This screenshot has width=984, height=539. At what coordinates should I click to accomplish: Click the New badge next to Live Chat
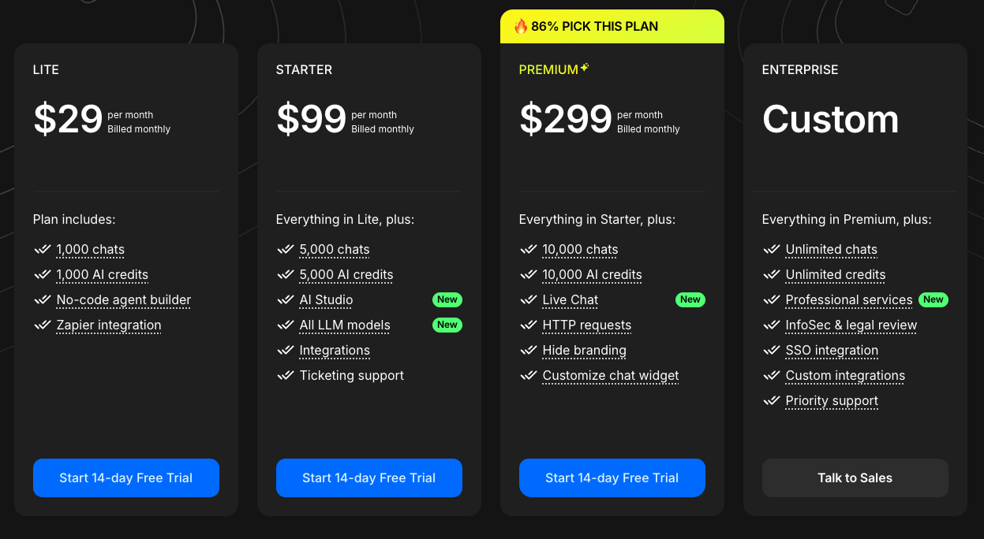coord(690,299)
